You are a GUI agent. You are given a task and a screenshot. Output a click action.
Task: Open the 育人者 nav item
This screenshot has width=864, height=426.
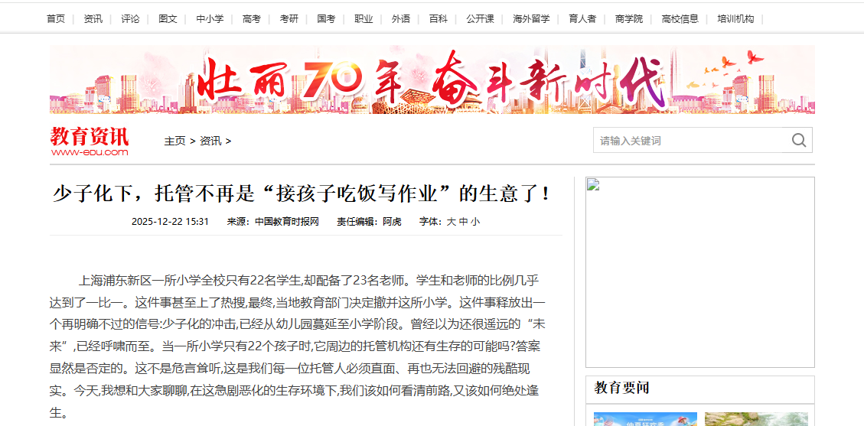tap(582, 18)
